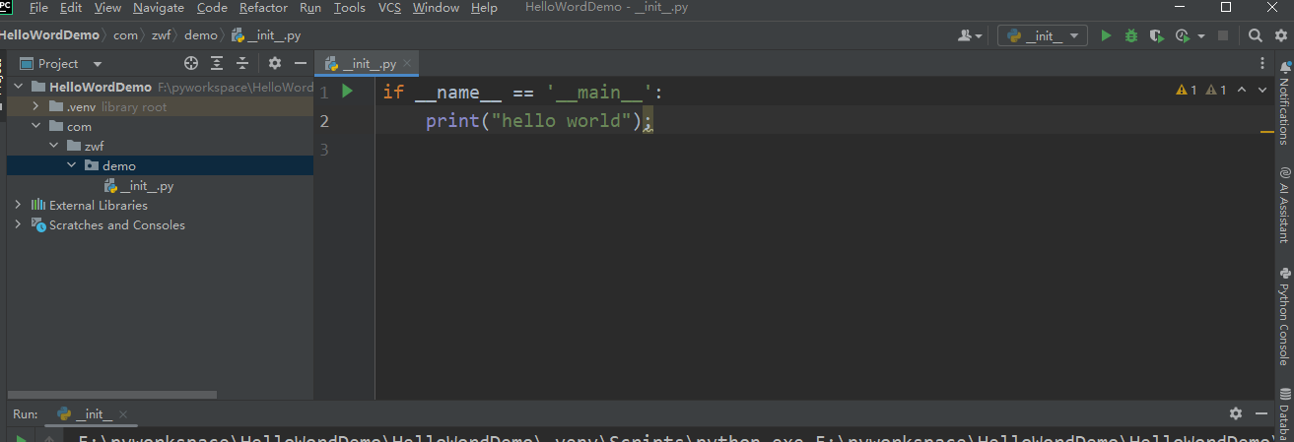Screen dimensions: 1294x442
Task: Open the _init_ run configuration dropdown
Action: click(x=1042, y=35)
